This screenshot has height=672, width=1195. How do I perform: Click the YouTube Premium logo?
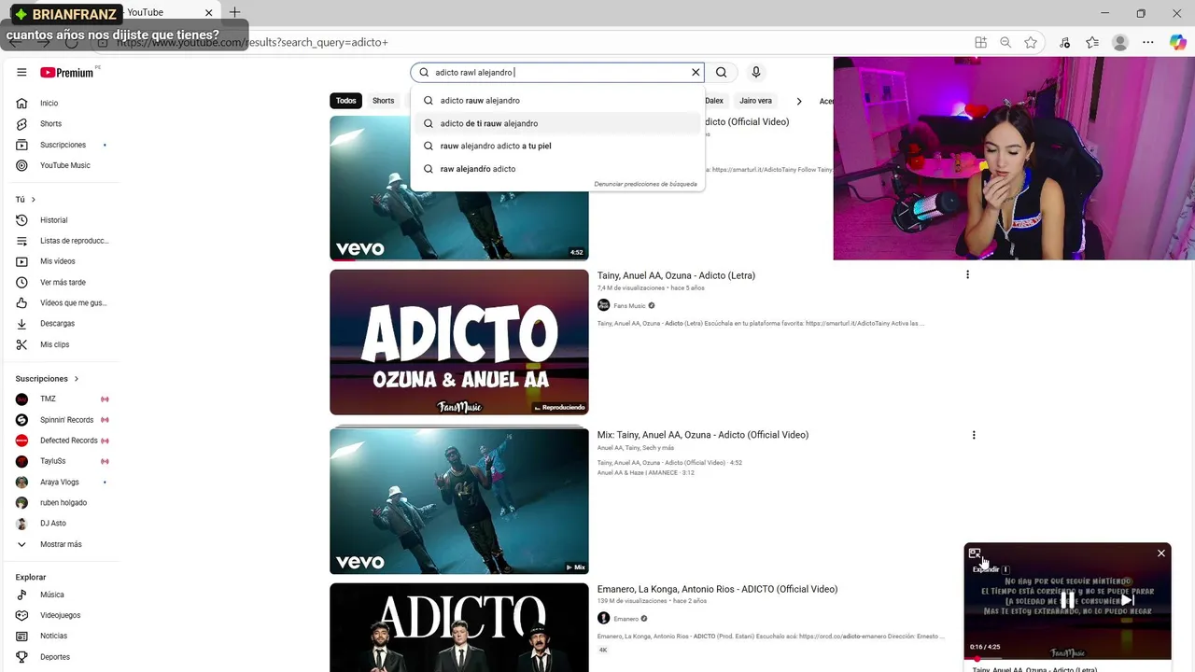66,73
